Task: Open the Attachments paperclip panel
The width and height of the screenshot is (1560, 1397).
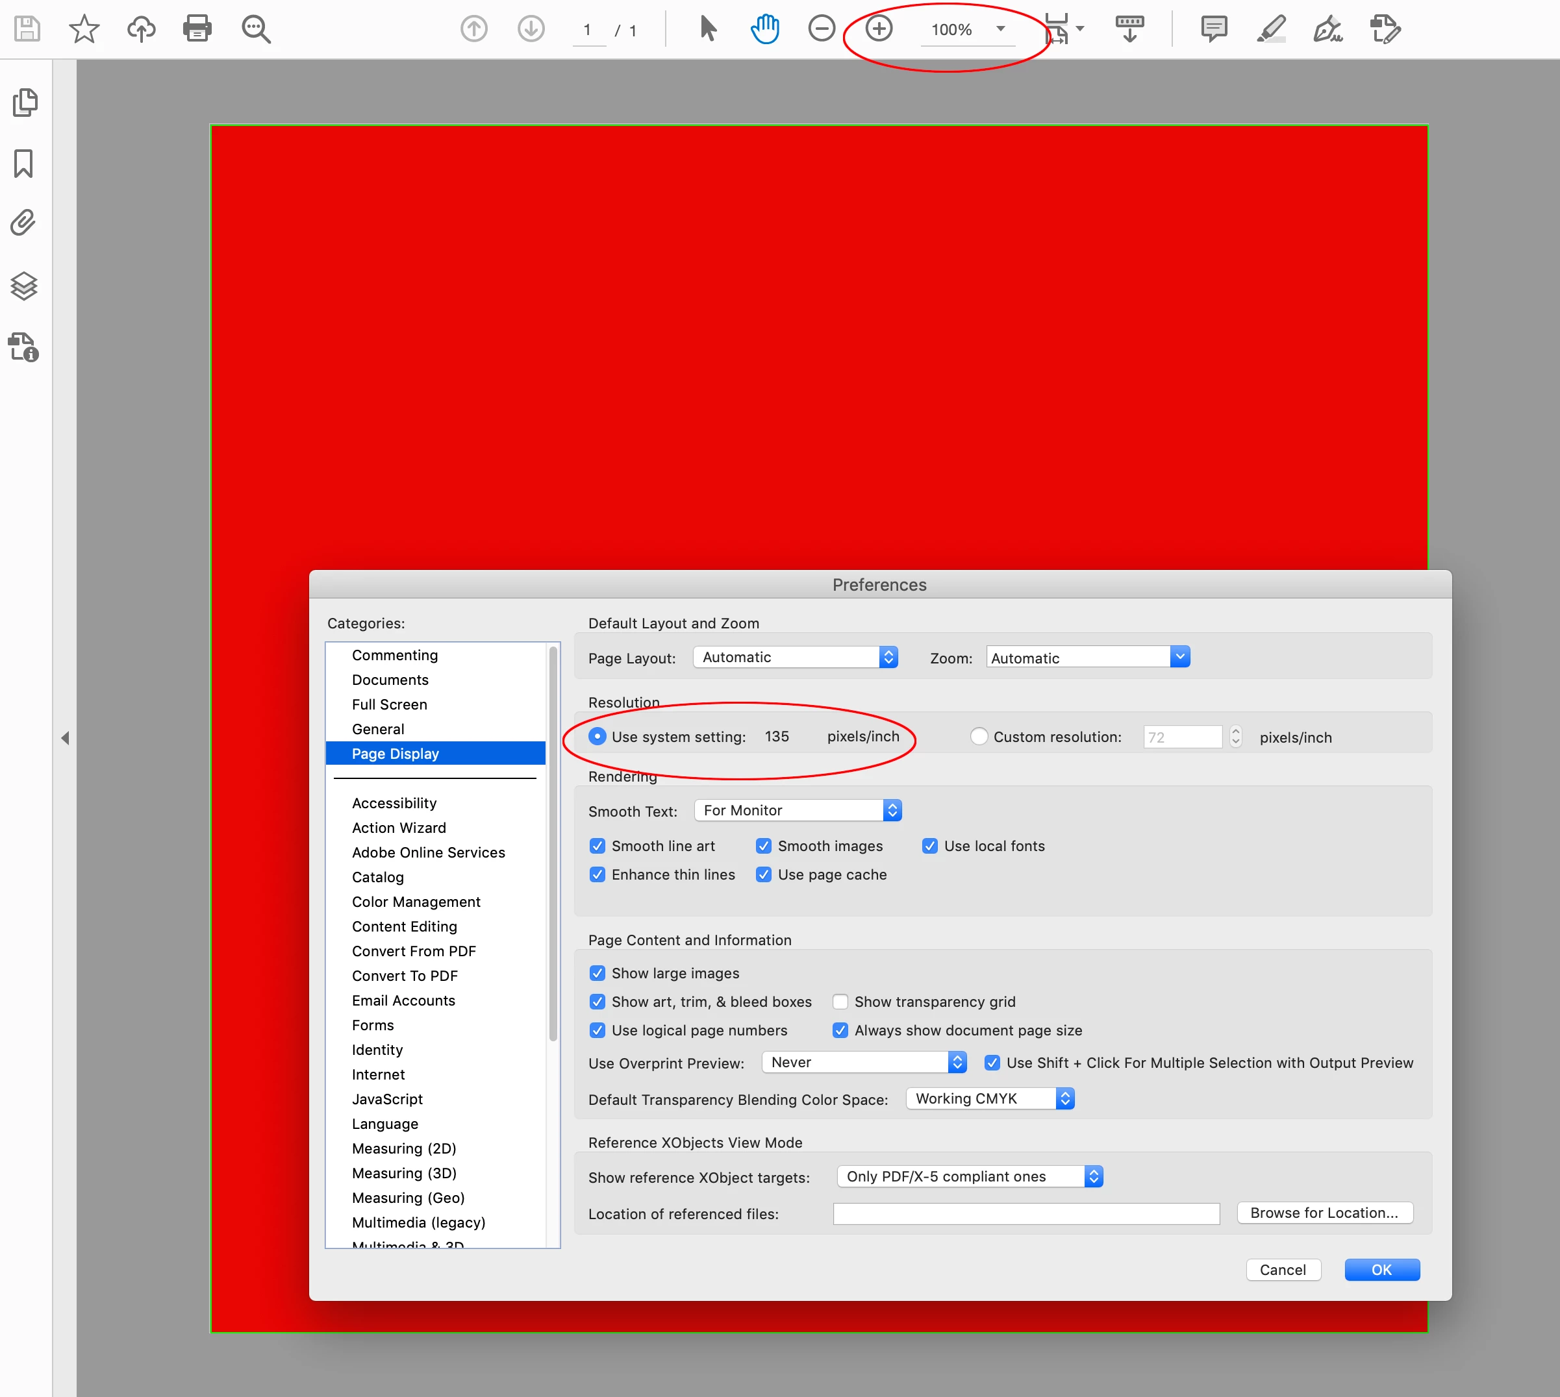Action: pos(24,223)
